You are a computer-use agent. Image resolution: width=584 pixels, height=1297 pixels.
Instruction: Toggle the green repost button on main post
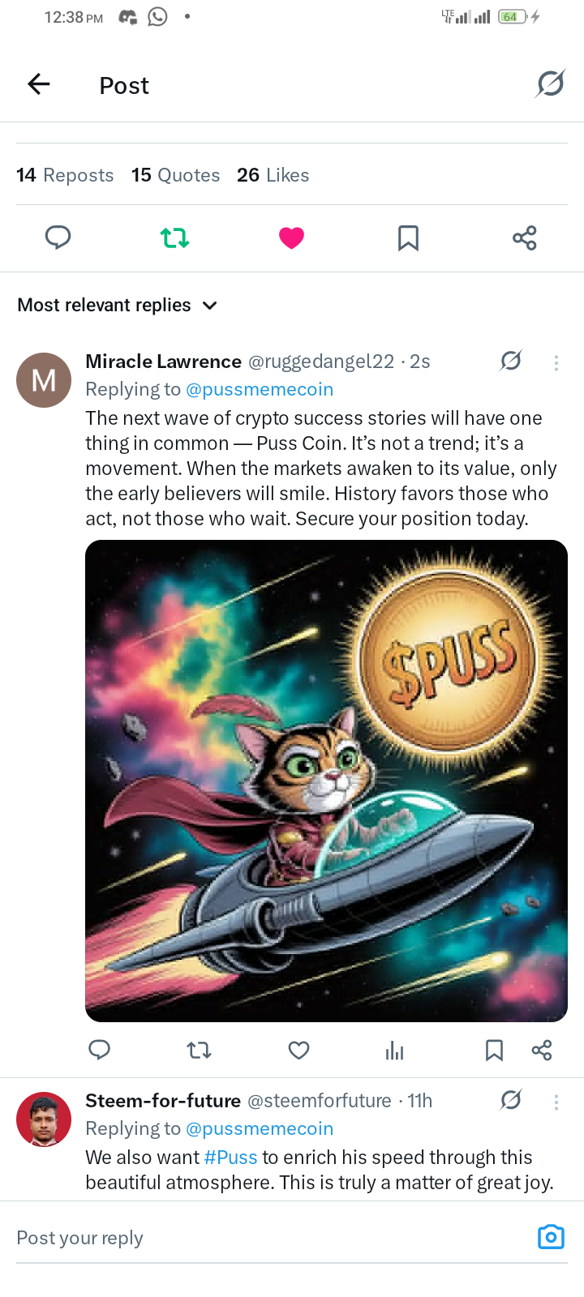click(x=174, y=238)
